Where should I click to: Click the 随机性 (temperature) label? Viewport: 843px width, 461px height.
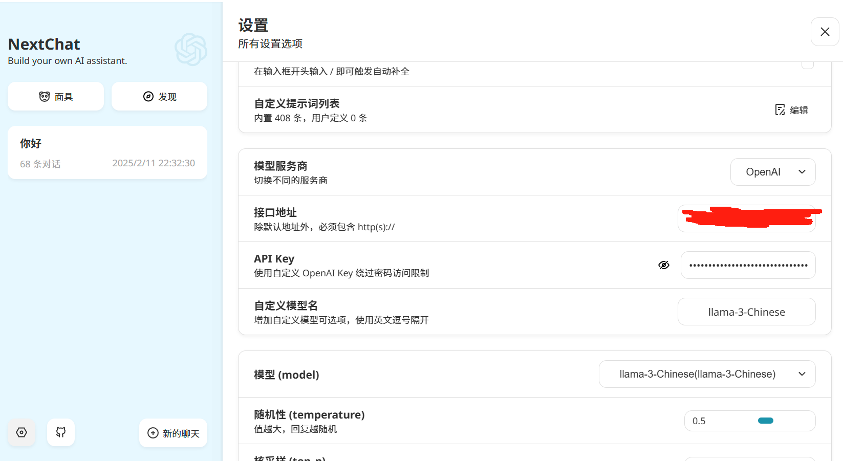pos(309,414)
